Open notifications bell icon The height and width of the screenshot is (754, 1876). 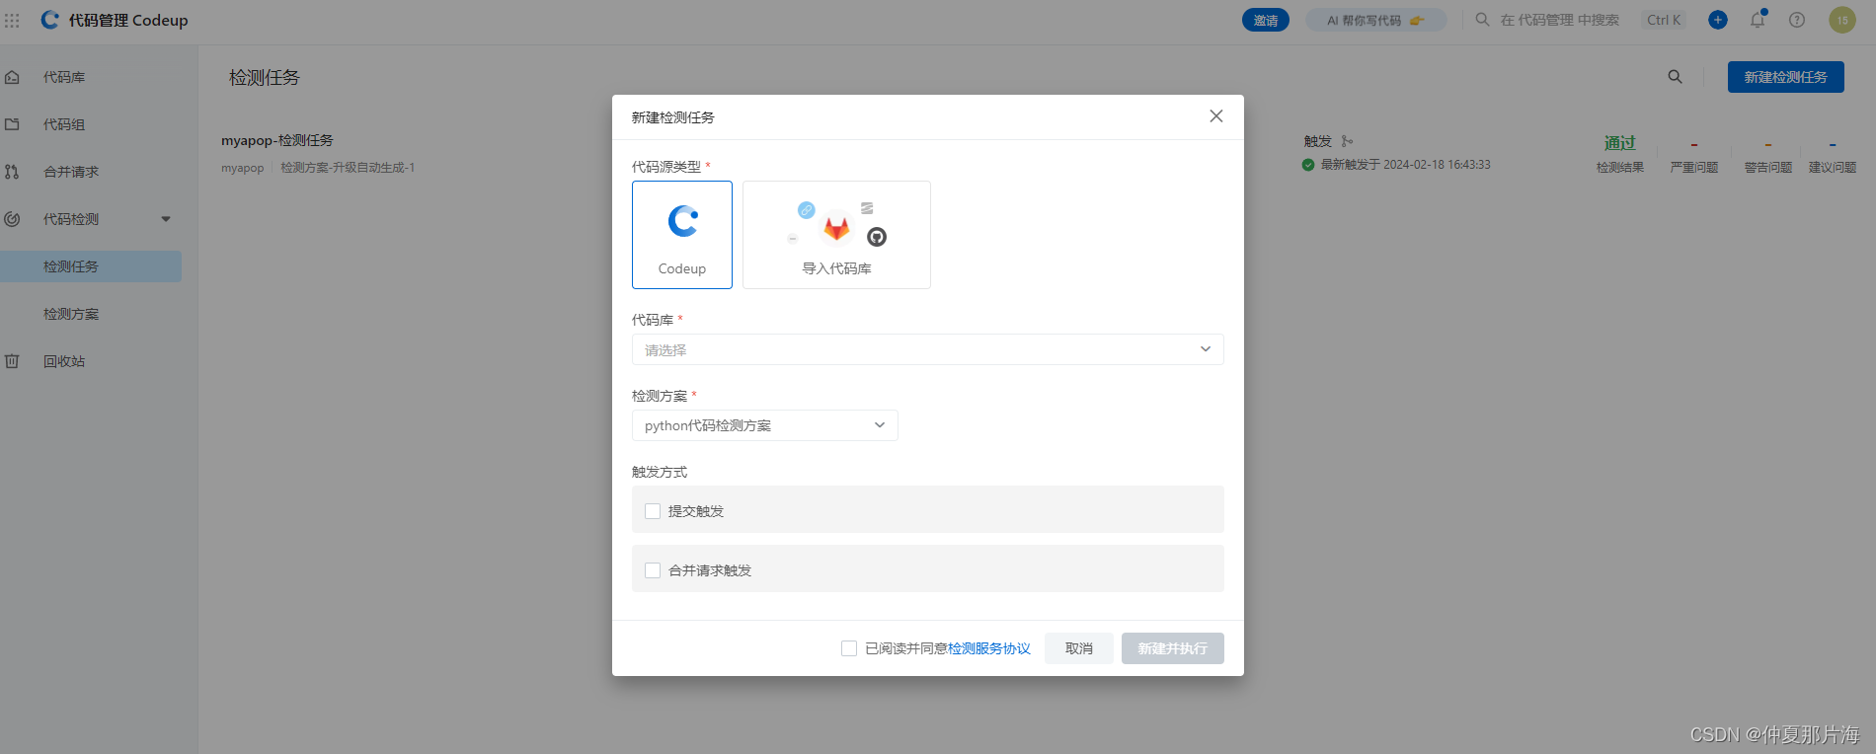point(1758,20)
